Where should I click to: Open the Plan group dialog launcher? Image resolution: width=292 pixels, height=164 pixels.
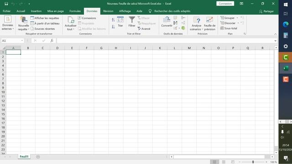(x=245, y=34)
